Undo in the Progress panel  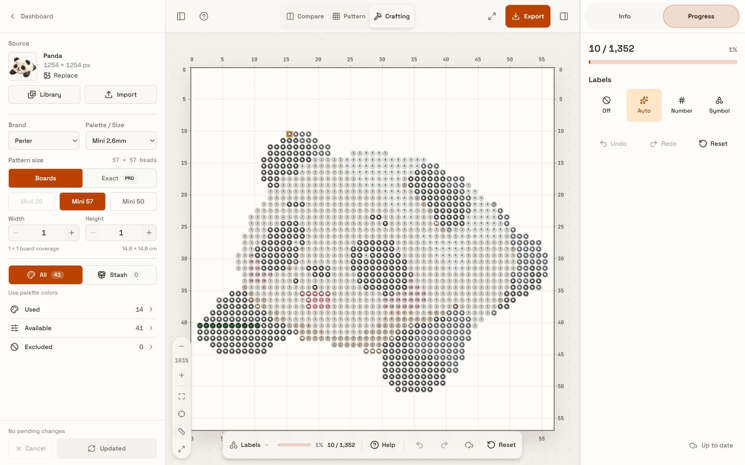coord(613,144)
